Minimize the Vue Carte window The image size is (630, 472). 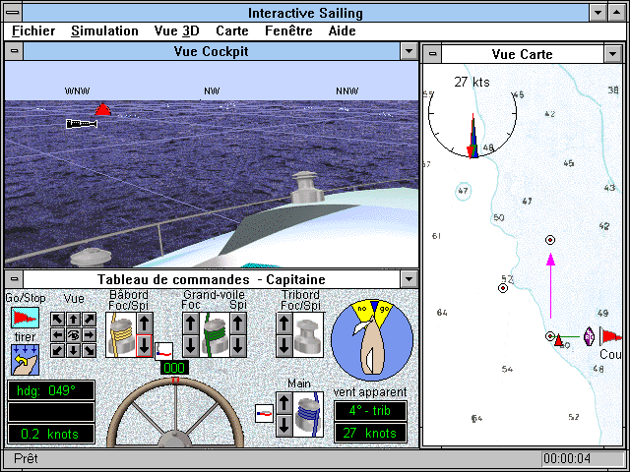(x=612, y=54)
